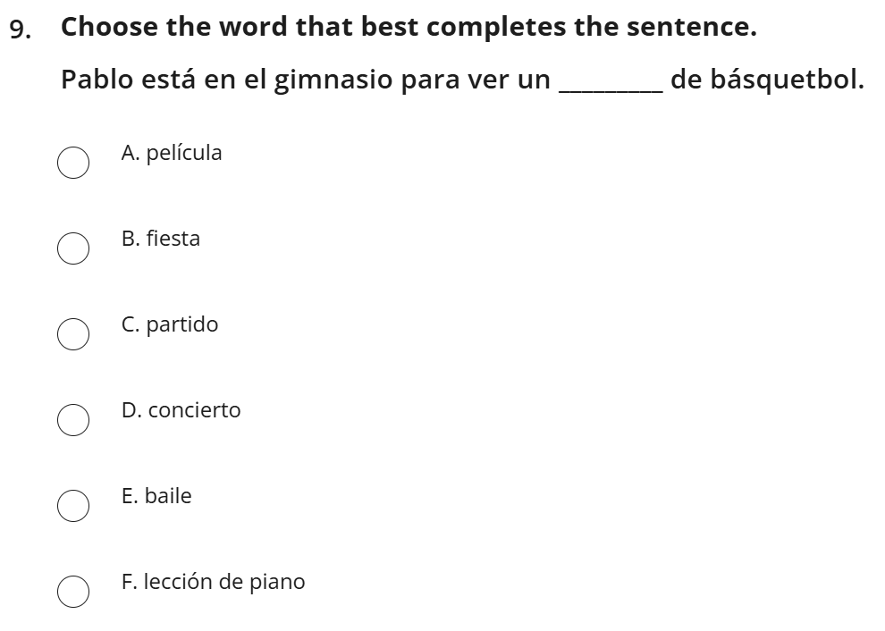Select the radio button for película
This screenshot has width=885, height=631.
[73, 164]
